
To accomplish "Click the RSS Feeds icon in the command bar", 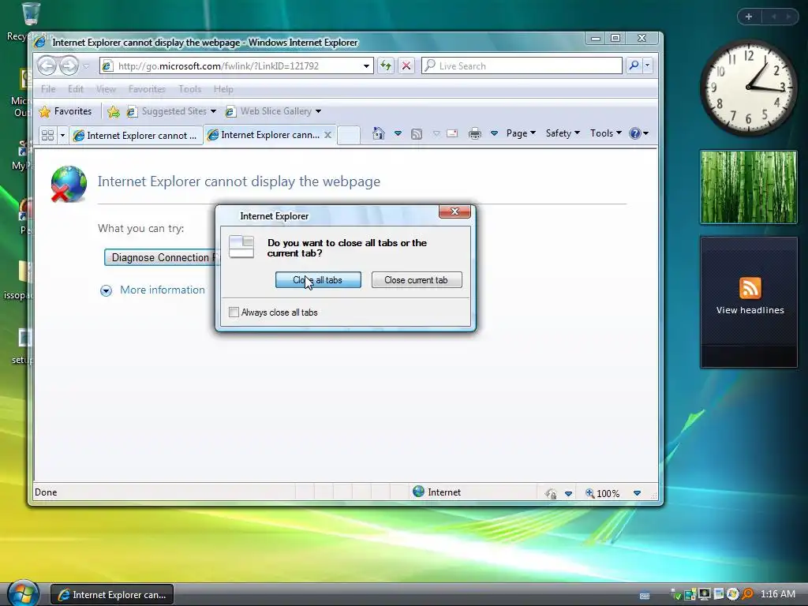I will click(x=417, y=134).
